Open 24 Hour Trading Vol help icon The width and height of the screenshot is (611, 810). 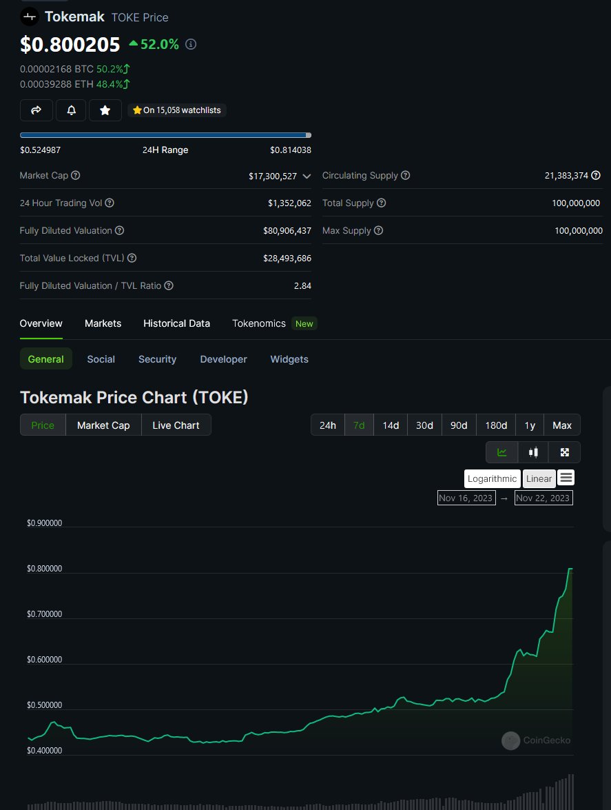(x=110, y=203)
